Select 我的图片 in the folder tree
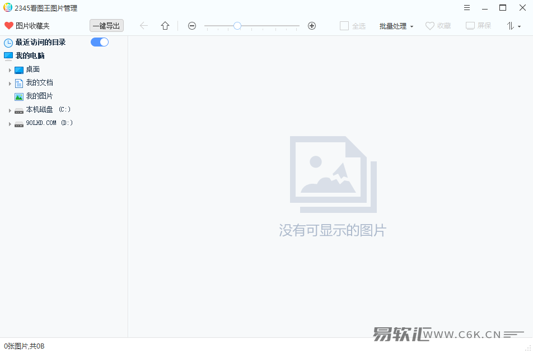The image size is (533, 353). (x=39, y=96)
